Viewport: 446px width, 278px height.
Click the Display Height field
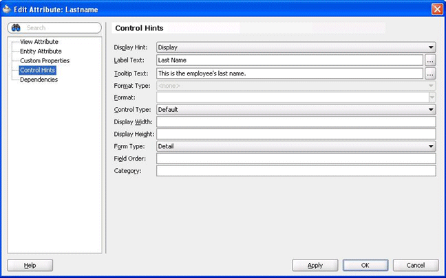pos(296,134)
